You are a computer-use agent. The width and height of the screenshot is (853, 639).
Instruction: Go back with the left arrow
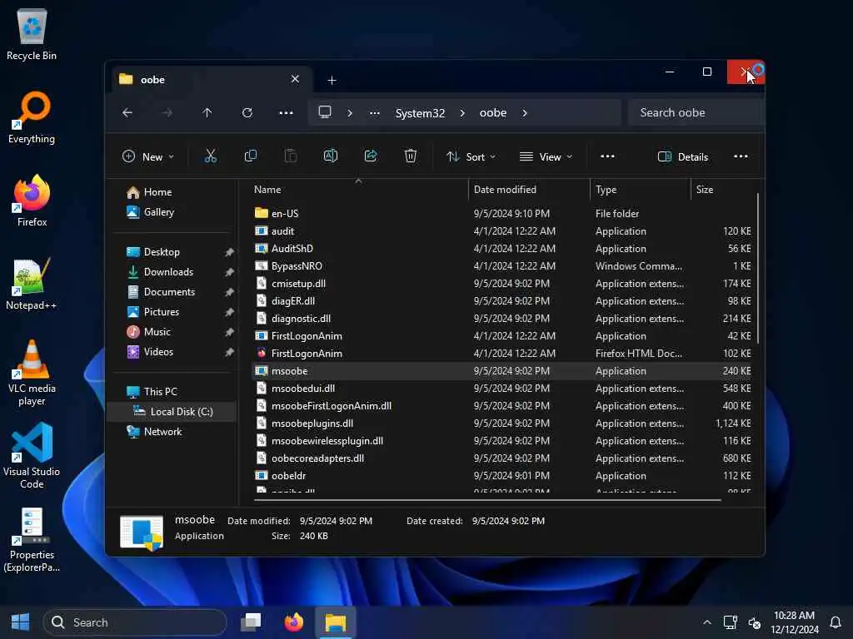coord(127,112)
